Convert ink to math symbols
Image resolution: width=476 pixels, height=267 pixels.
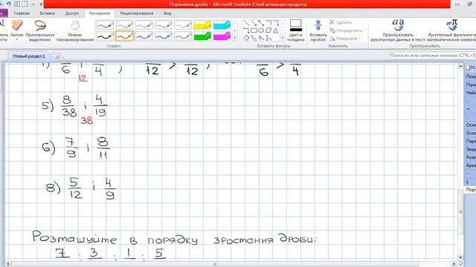pos(451,30)
